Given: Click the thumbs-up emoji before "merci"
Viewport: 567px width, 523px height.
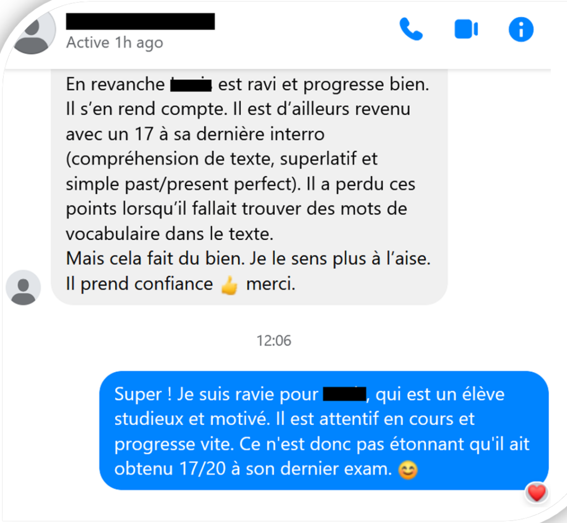Looking at the screenshot, I should pyautogui.click(x=229, y=285).
